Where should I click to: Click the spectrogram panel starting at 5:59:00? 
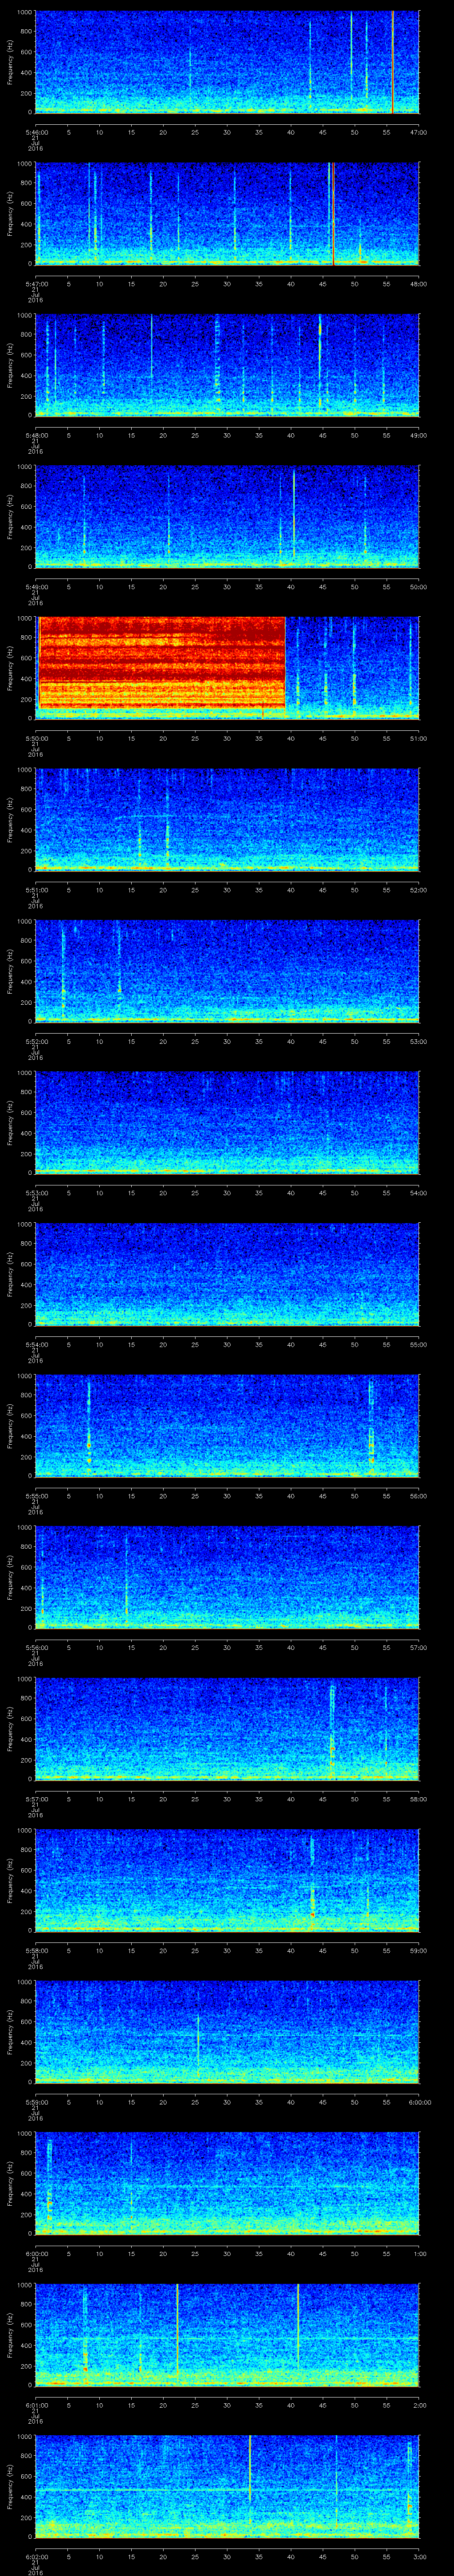pyautogui.click(x=227, y=2032)
